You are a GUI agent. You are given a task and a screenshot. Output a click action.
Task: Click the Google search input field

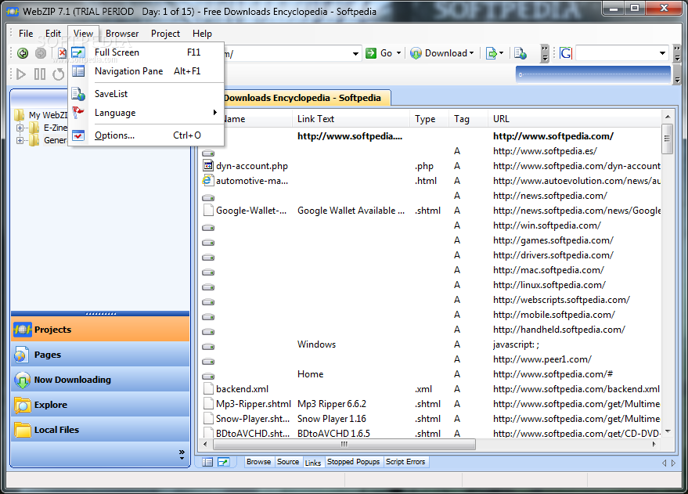tap(617, 53)
